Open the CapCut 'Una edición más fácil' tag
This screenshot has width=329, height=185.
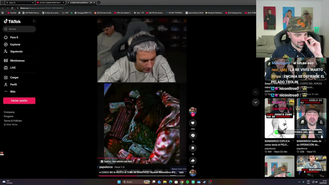point(116,162)
